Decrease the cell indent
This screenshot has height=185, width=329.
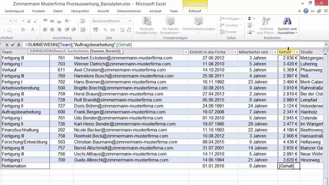tap(67, 30)
